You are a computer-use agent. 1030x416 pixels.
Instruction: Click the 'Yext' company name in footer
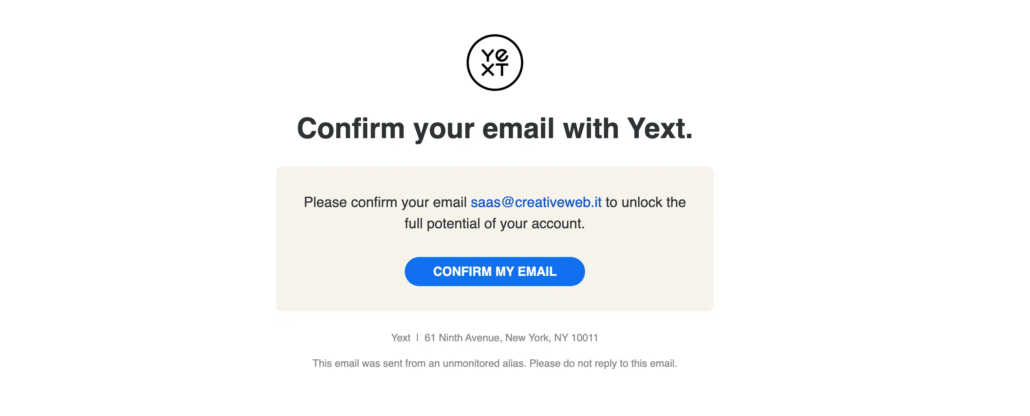401,338
